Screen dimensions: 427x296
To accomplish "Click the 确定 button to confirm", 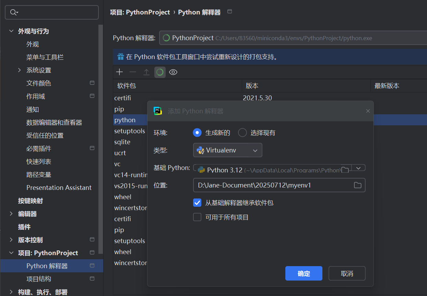I will point(304,273).
